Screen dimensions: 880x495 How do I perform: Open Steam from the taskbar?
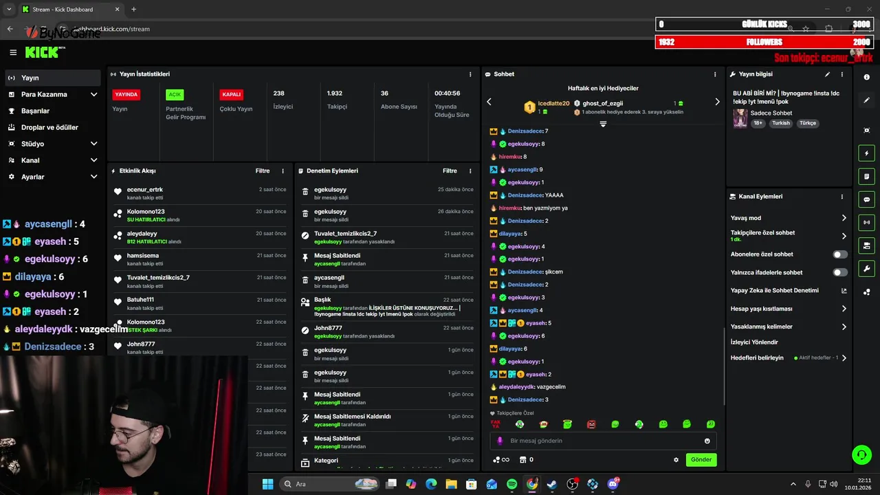[x=552, y=484]
